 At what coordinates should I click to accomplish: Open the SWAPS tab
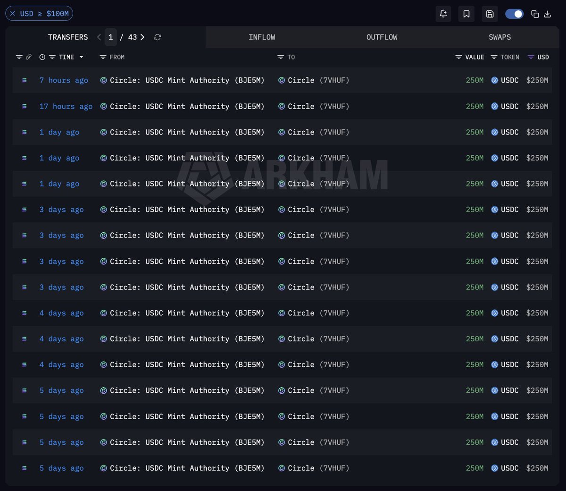pos(499,37)
